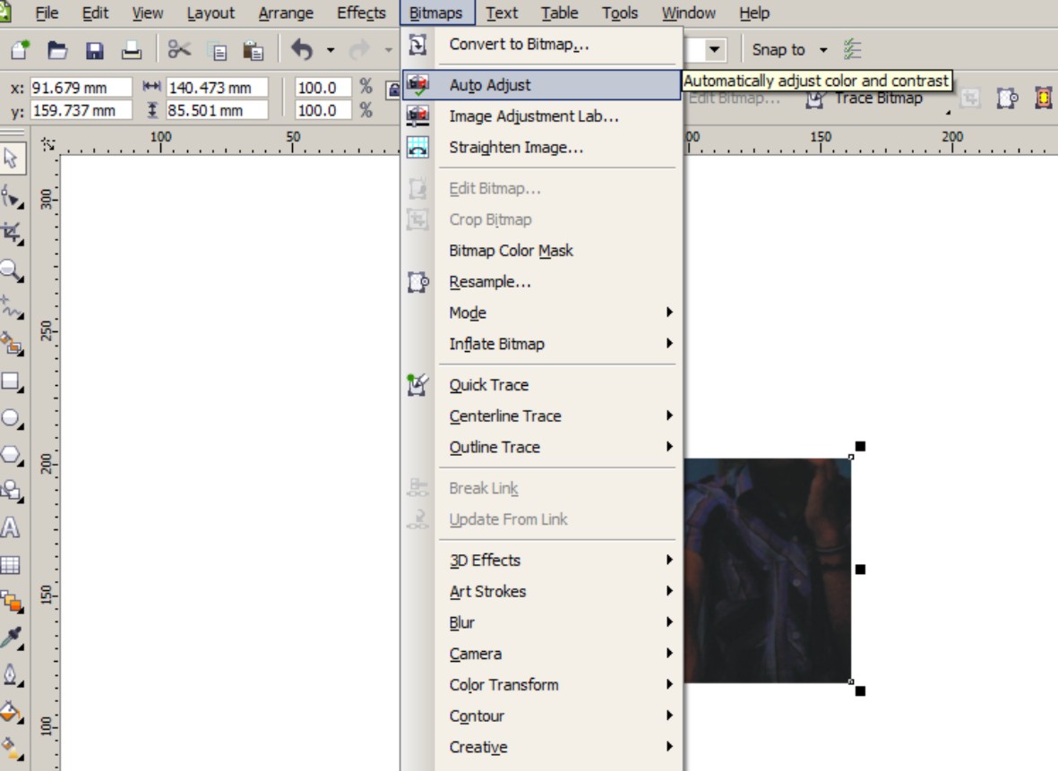Click the Trace Bitmap button
The image size is (1058, 771).
[x=866, y=99]
